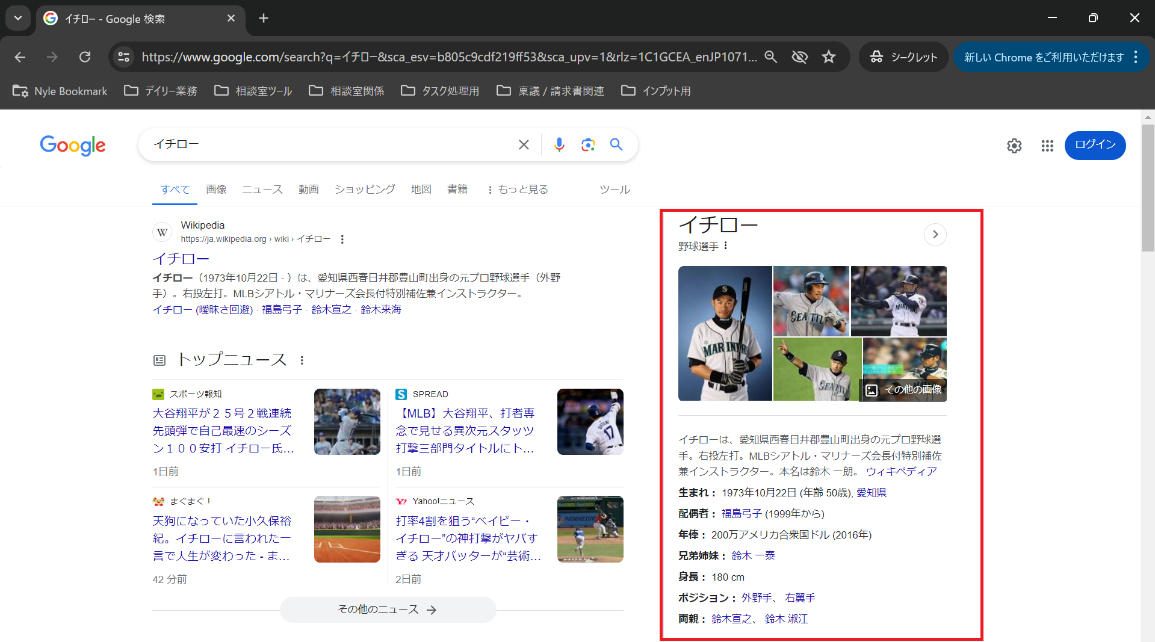Switch to the ショッピング tab
This screenshot has width=1155, height=642.
pos(365,190)
